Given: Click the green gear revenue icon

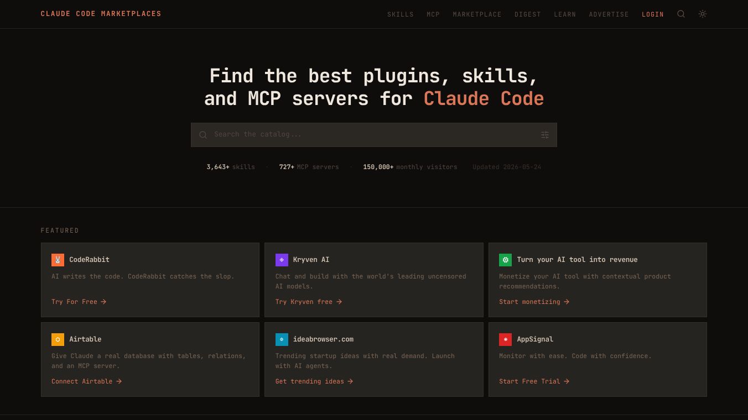Looking at the screenshot, I should click(x=505, y=260).
